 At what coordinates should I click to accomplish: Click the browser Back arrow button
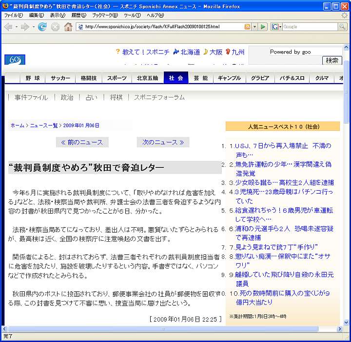pyautogui.click(x=8, y=27)
